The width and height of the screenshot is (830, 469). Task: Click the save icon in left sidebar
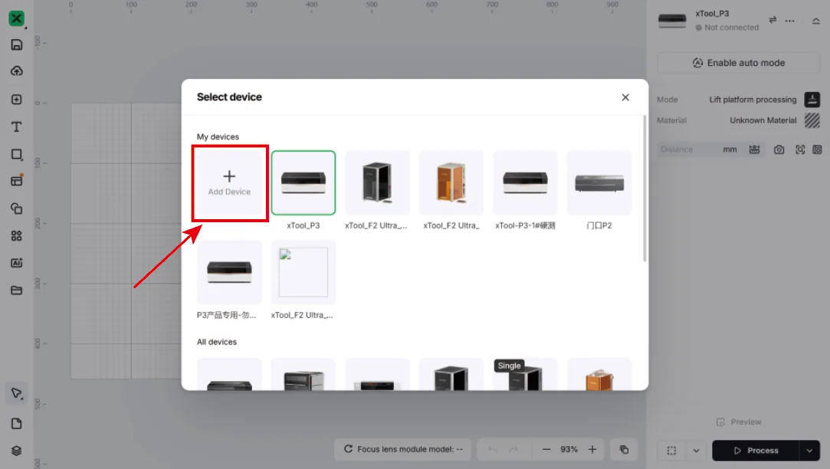point(16,45)
